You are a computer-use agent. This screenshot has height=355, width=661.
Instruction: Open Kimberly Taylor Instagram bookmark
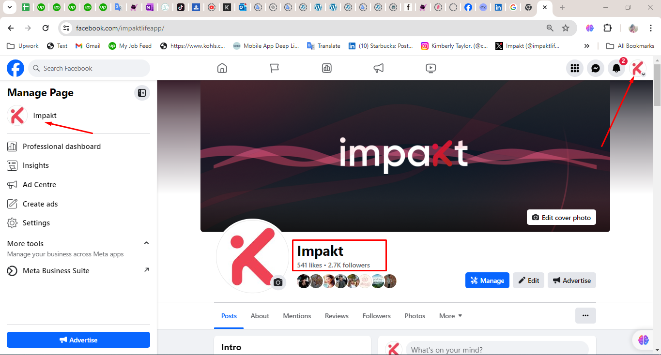[454, 46]
